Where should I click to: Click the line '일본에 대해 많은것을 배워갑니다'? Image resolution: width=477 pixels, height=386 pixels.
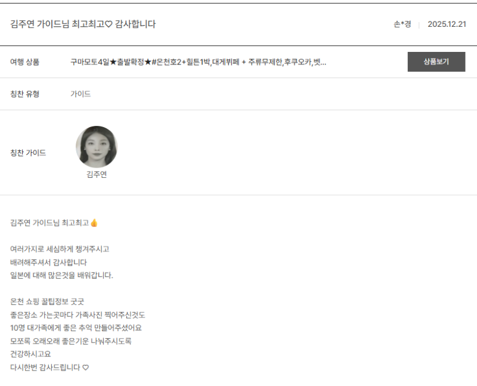pos(61,276)
